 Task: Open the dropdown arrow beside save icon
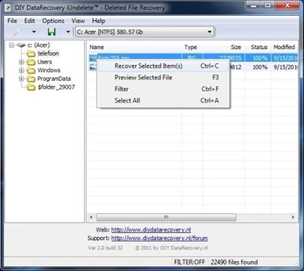coord(68,32)
